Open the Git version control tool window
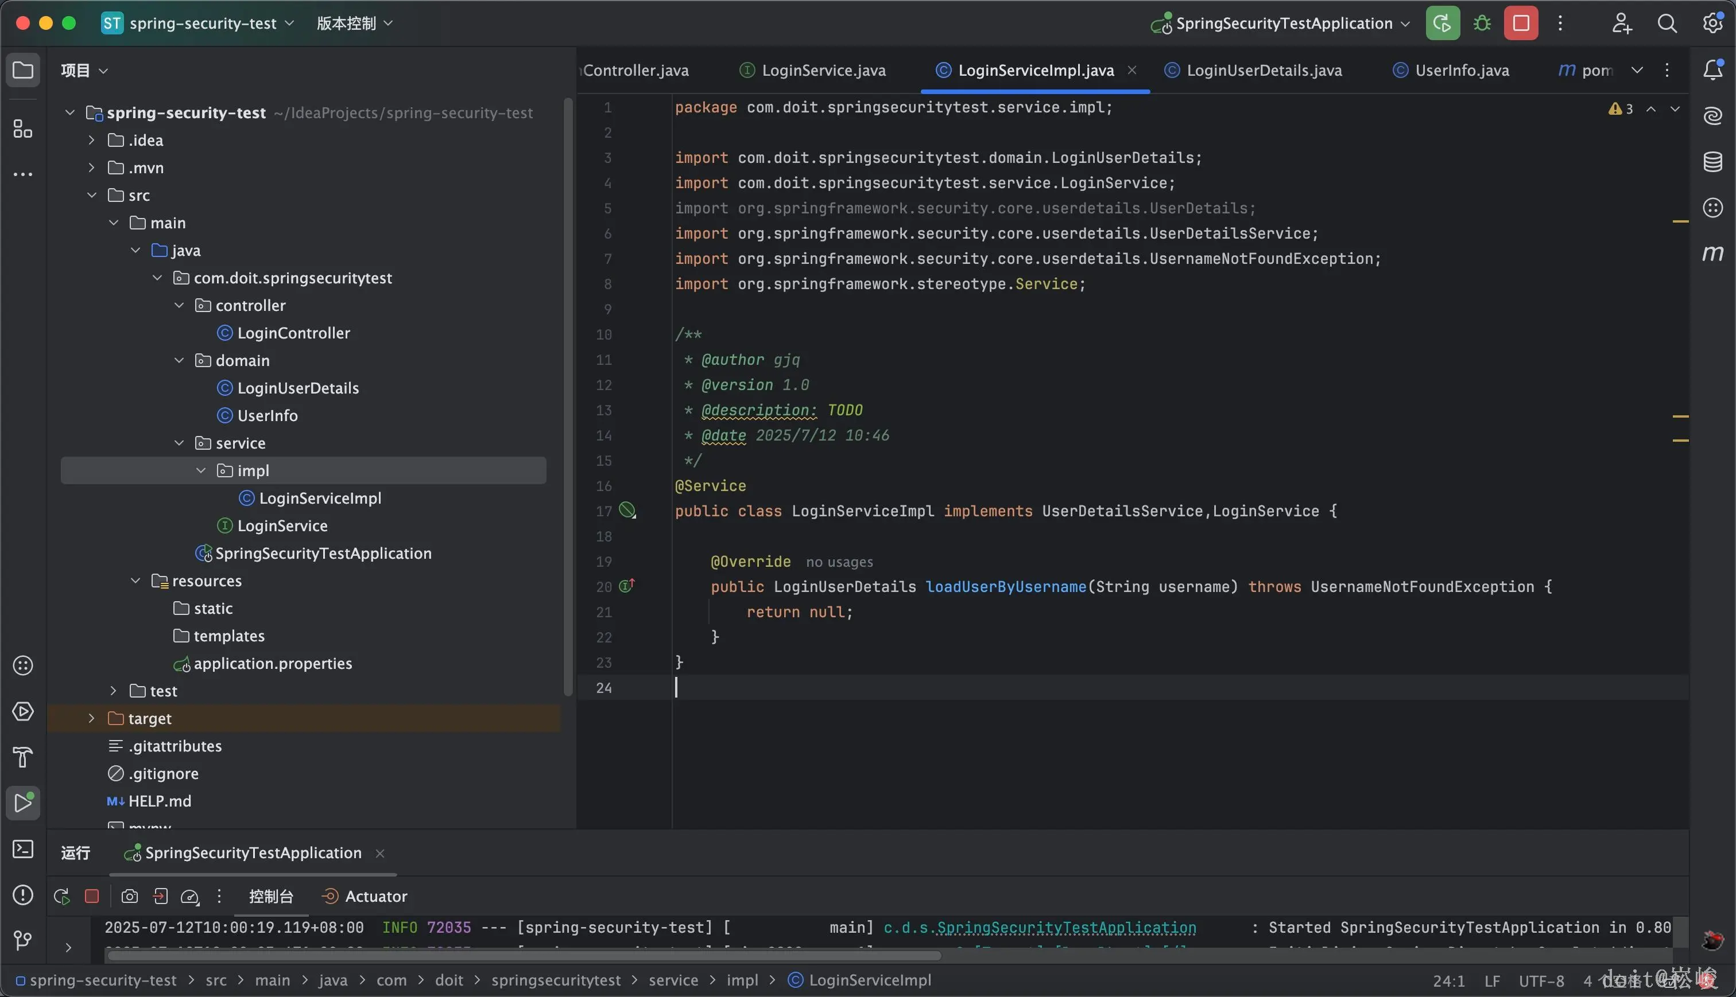 pos(22,940)
